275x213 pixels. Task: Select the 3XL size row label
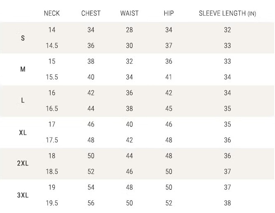[x=23, y=195]
